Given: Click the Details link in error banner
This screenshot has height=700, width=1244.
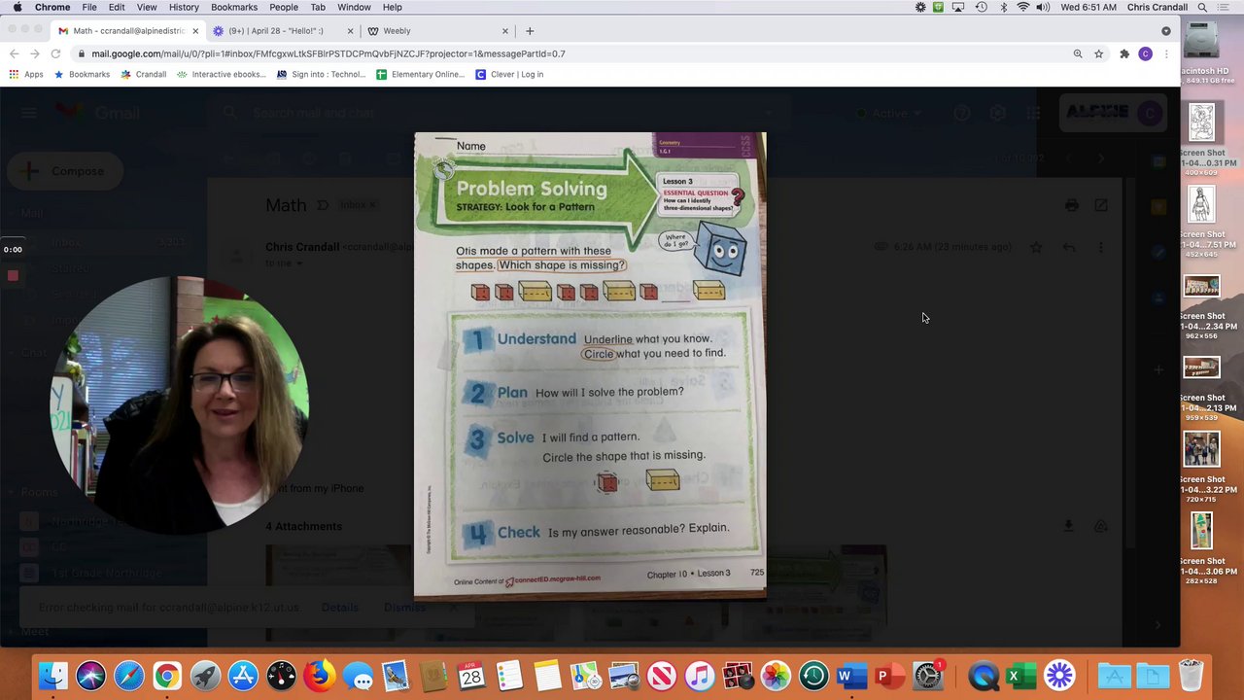Looking at the screenshot, I should [339, 608].
